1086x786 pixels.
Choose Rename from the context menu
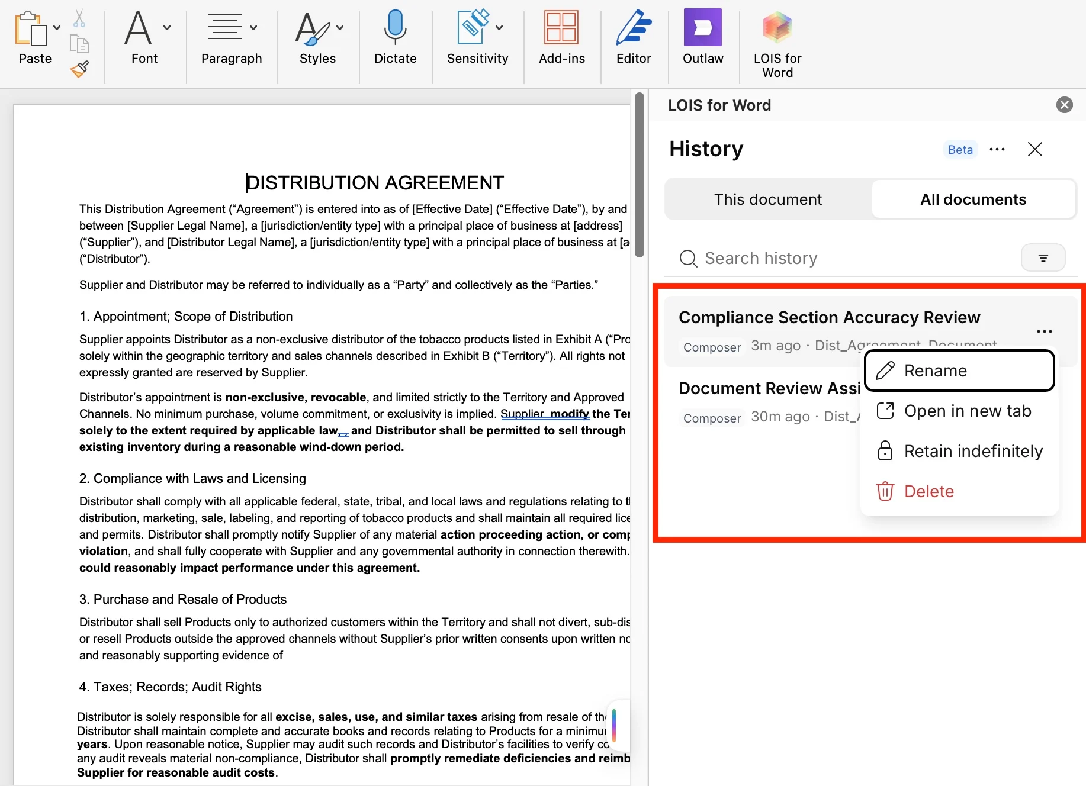(959, 371)
